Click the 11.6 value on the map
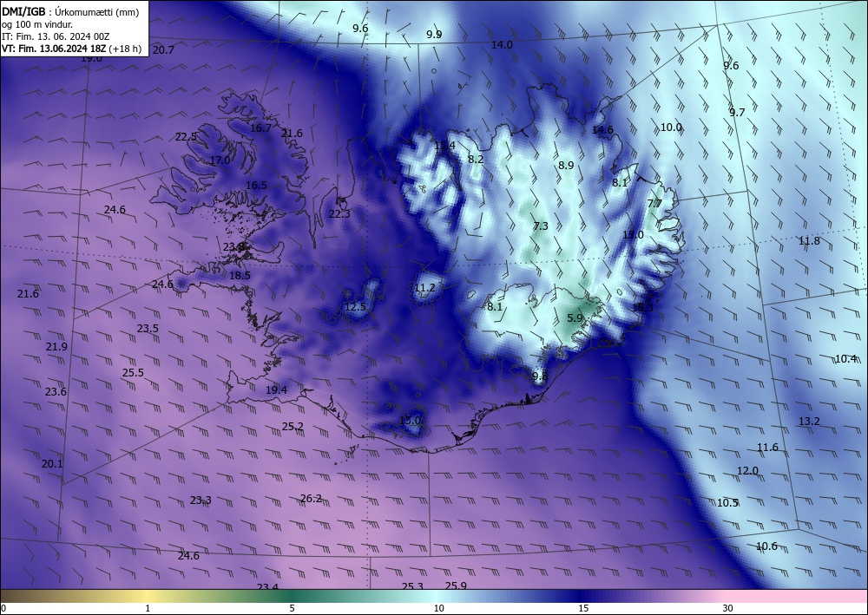 [x=767, y=448]
